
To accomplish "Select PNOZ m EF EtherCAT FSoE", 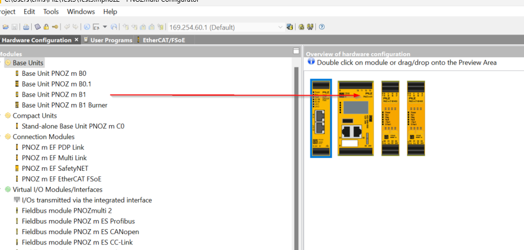I will coord(62,179).
